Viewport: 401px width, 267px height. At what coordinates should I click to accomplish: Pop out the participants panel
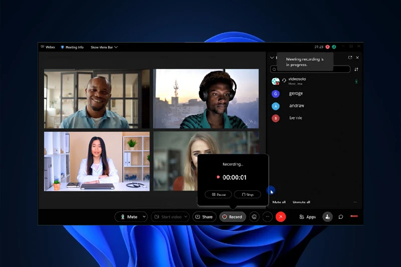pyautogui.click(x=350, y=58)
